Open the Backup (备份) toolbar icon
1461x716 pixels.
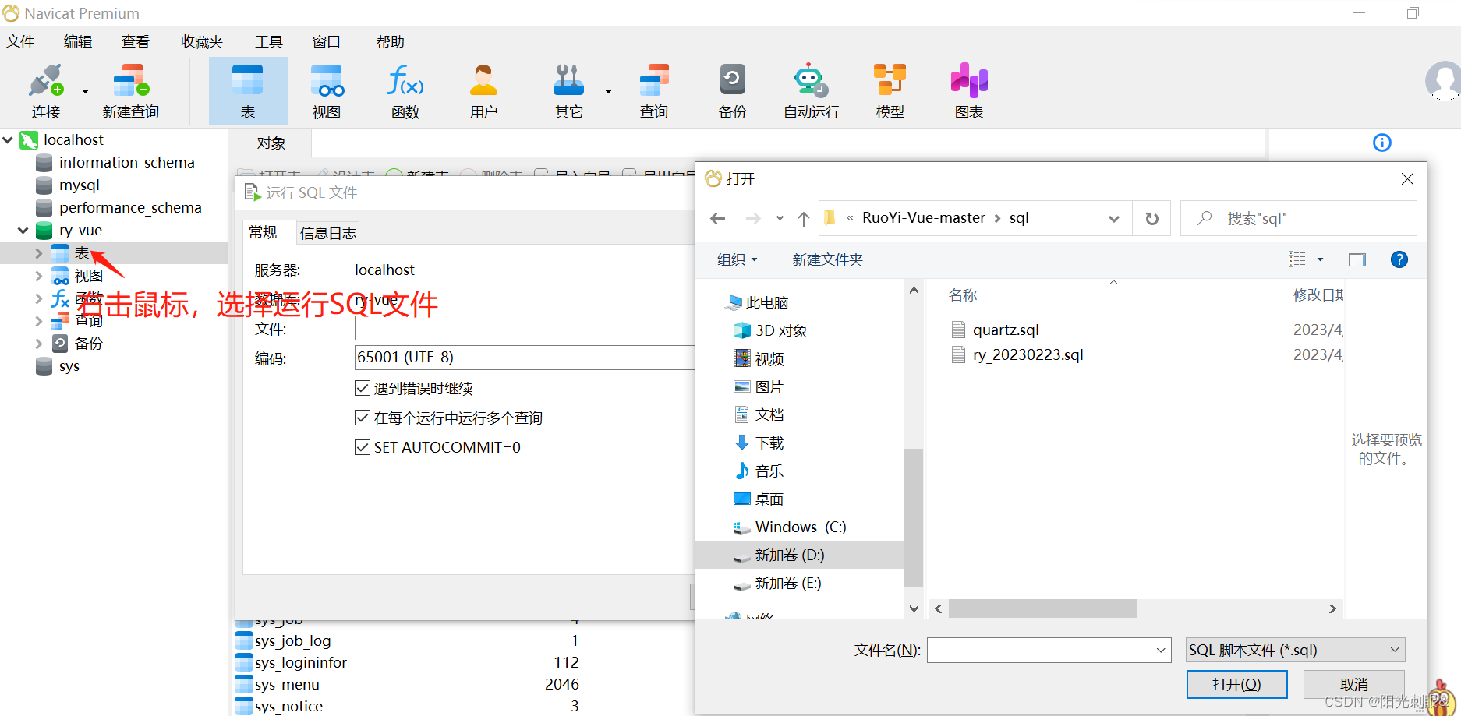coord(732,91)
